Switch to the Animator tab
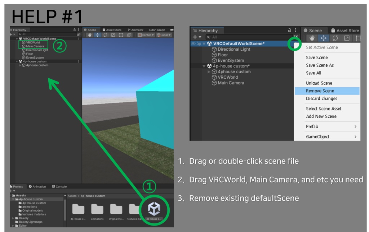The width and height of the screenshot is (369, 232). (135, 30)
